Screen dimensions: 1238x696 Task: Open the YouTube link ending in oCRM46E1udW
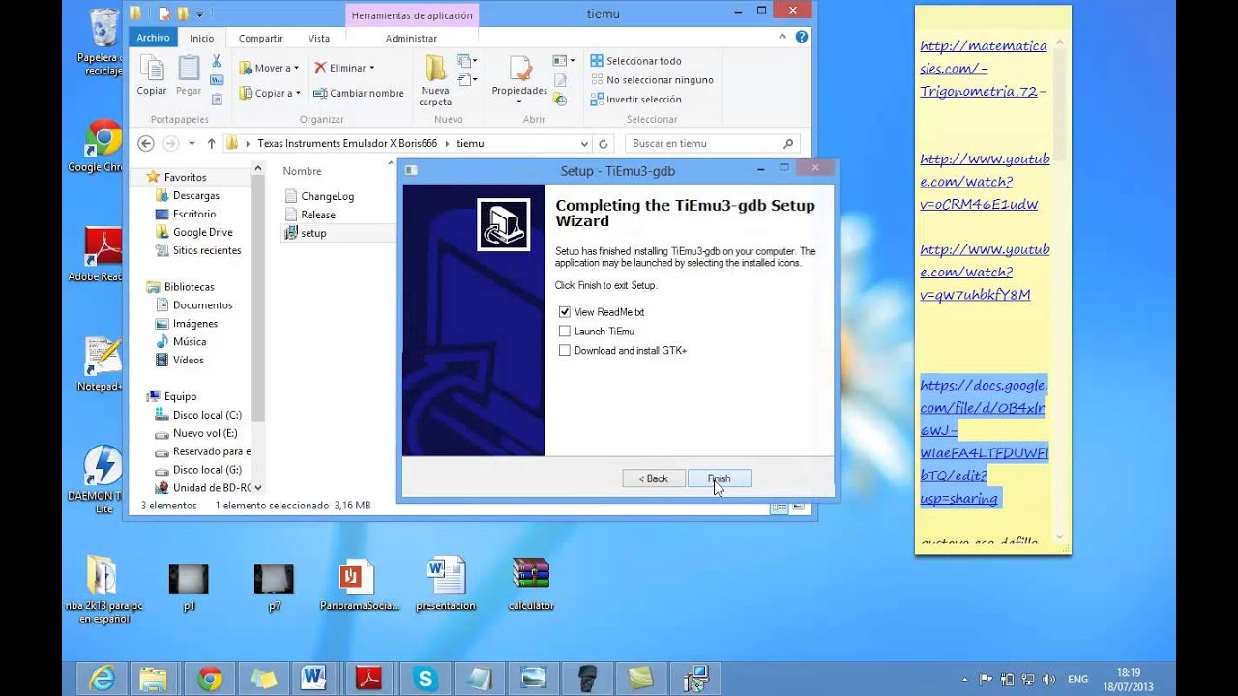point(985,182)
